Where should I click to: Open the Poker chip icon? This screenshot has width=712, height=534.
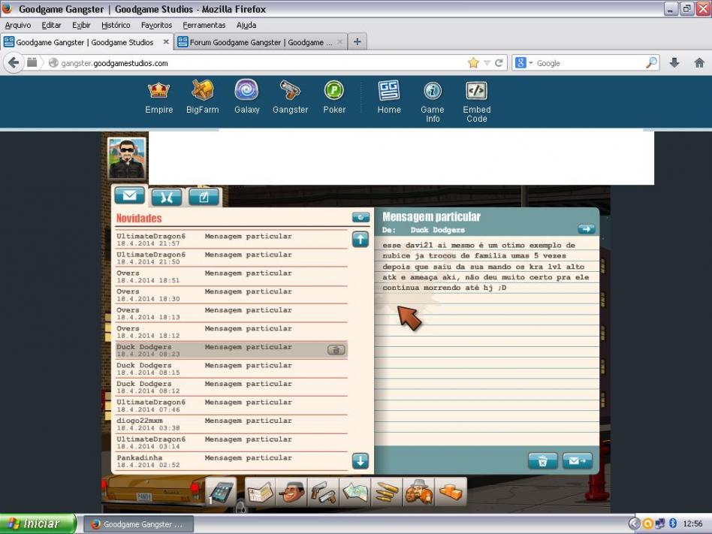334,90
